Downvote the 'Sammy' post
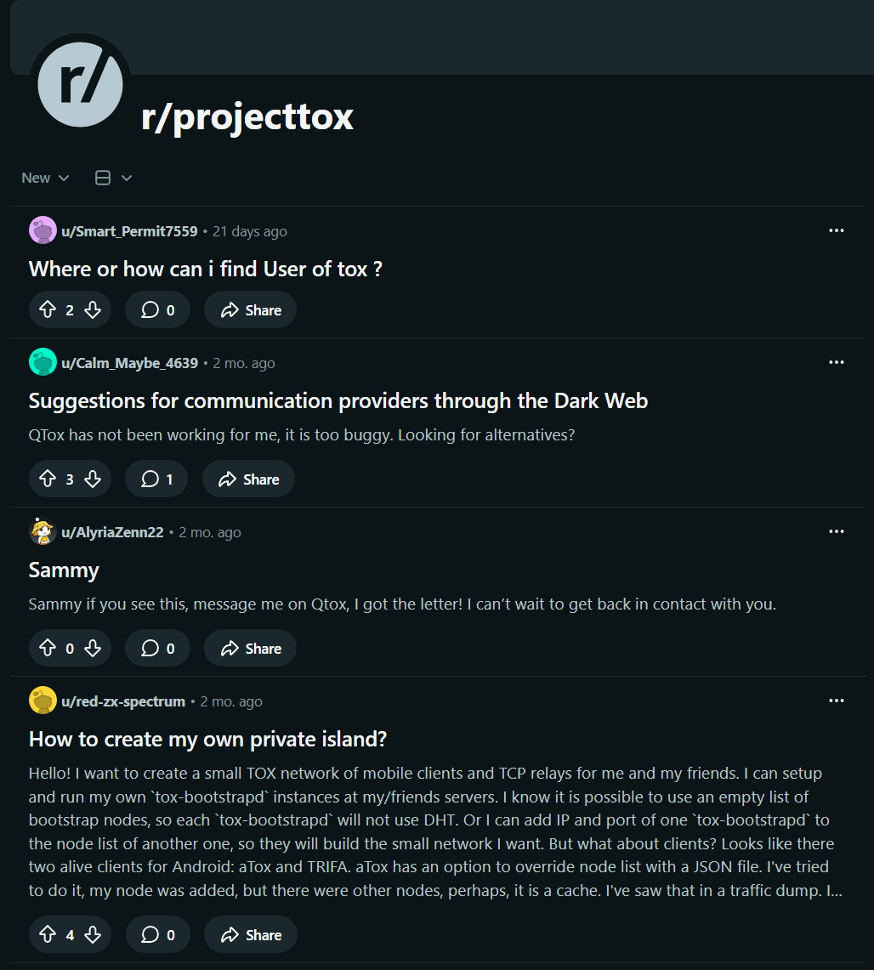This screenshot has height=970, width=874. coord(93,649)
